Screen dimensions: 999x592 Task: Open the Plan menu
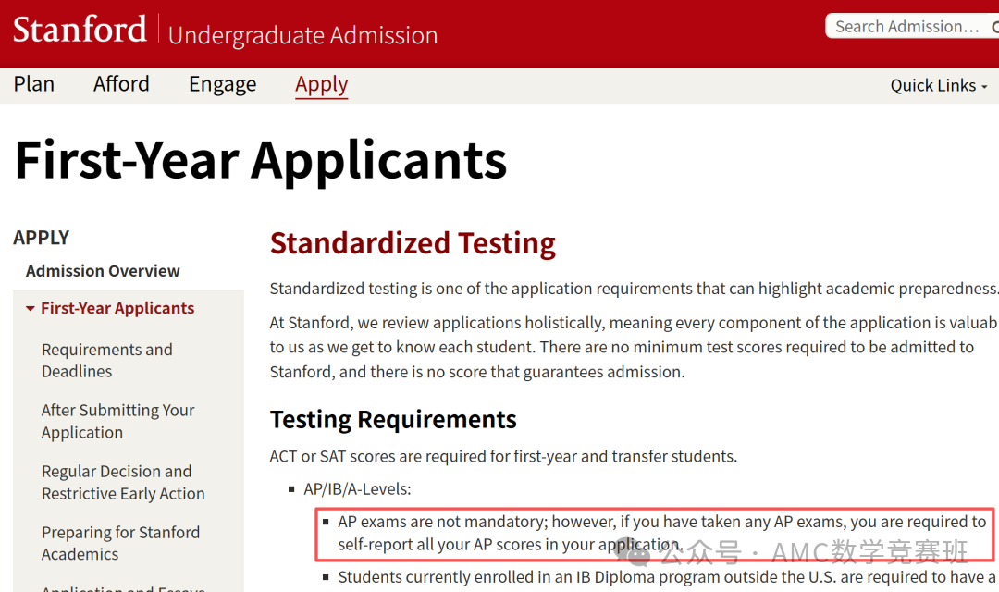[34, 84]
